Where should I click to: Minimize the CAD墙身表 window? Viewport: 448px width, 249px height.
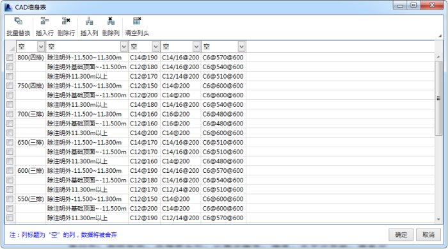tap(400, 6)
